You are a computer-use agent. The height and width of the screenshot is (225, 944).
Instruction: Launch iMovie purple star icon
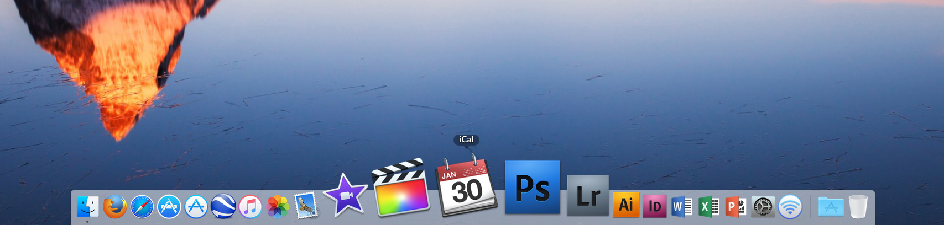(x=346, y=195)
